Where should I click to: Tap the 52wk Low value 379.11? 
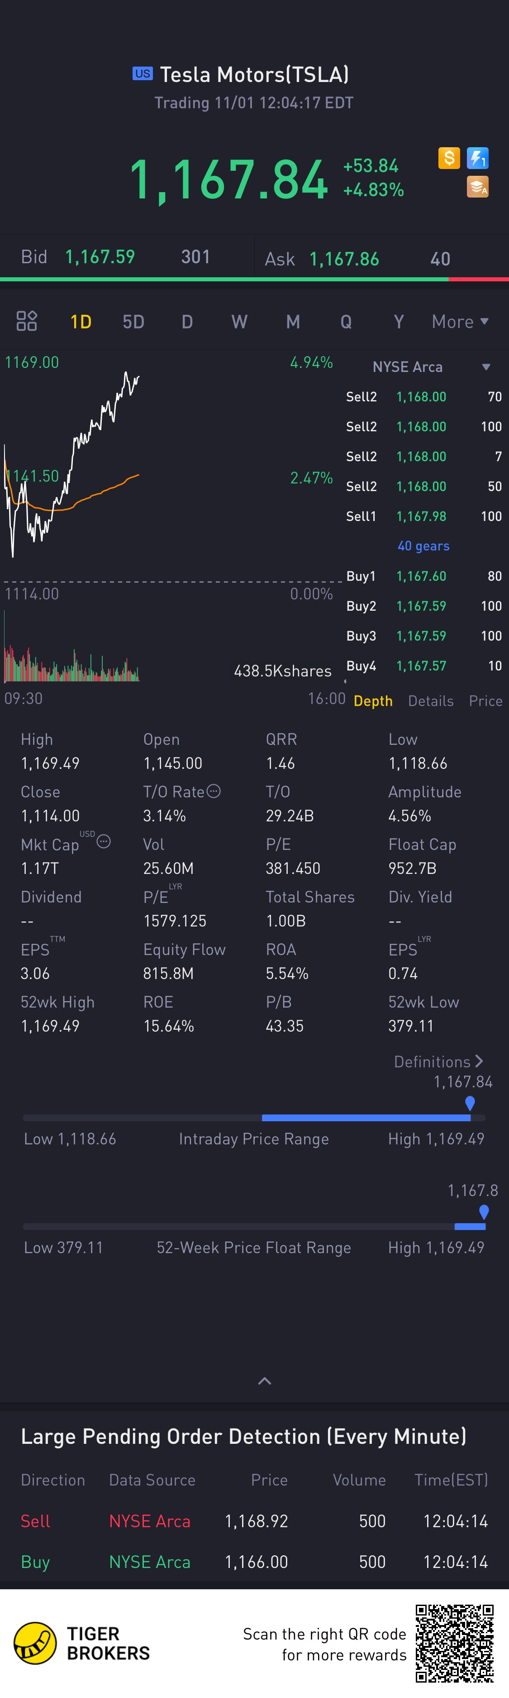(411, 1026)
